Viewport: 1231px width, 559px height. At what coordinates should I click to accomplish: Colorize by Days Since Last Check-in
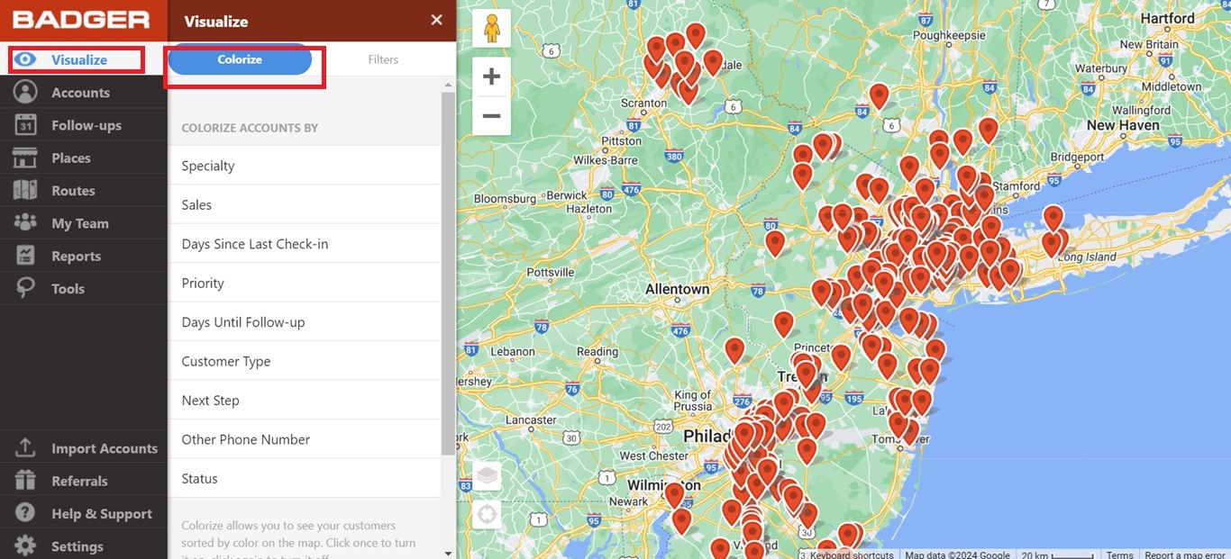click(x=305, y=244)
